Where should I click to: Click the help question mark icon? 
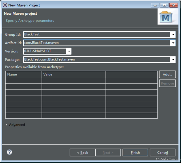click(x=9, y=152)
